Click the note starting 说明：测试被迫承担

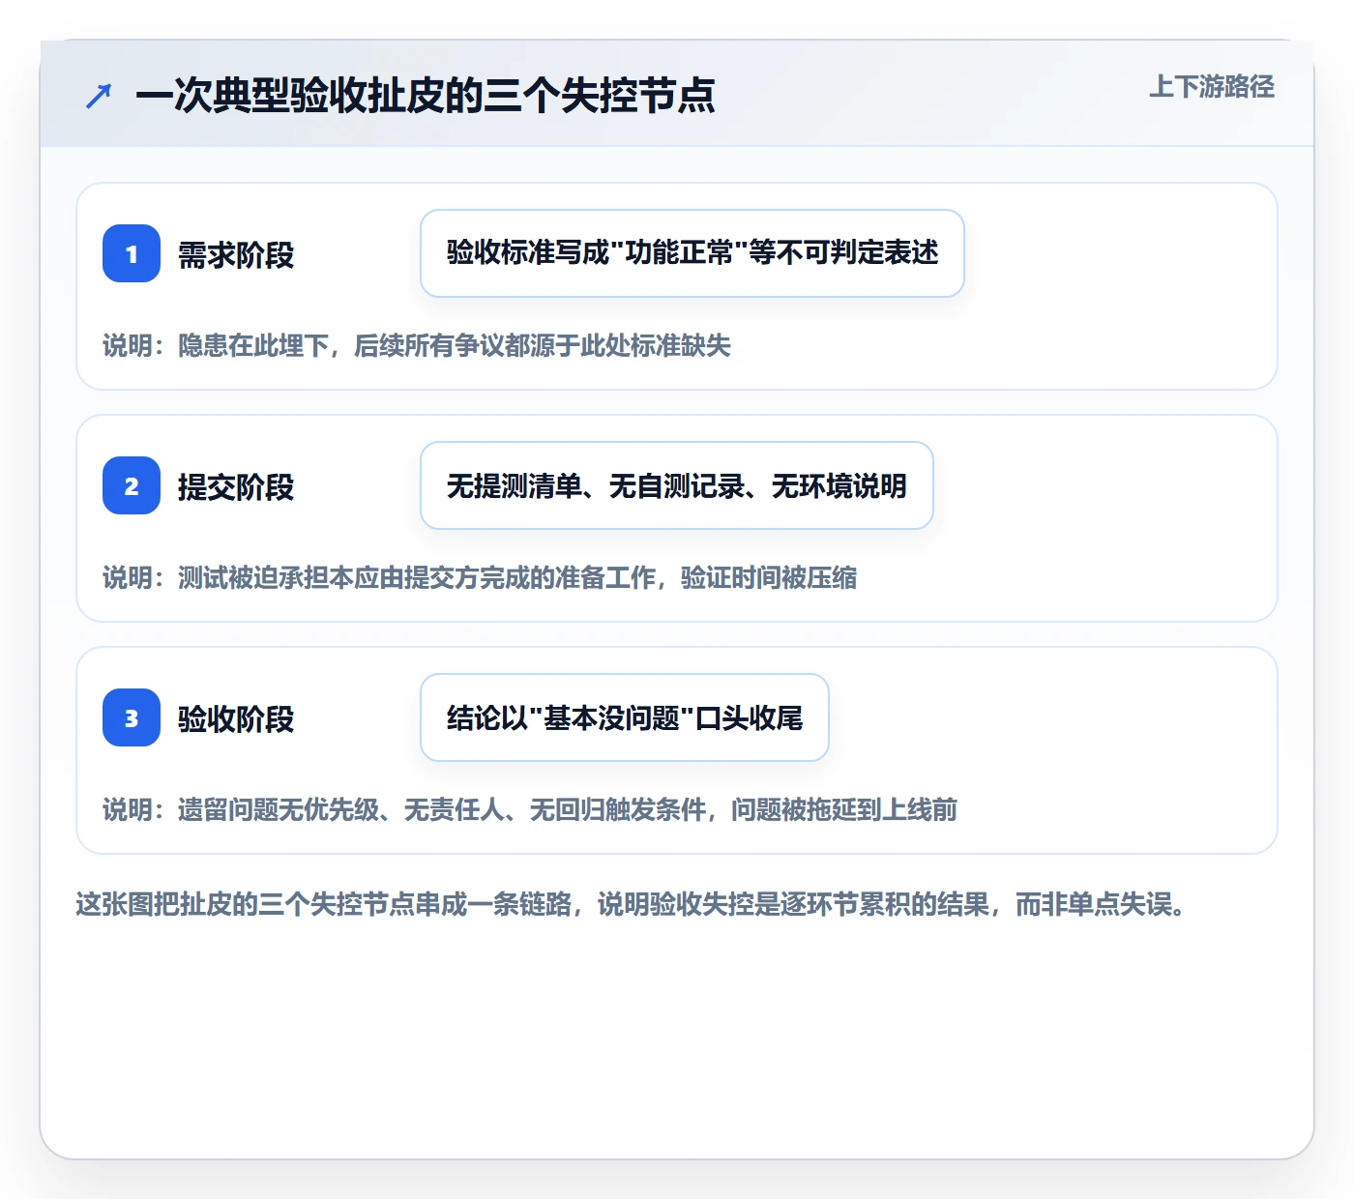pyautogui.click(x=480, y=577)
